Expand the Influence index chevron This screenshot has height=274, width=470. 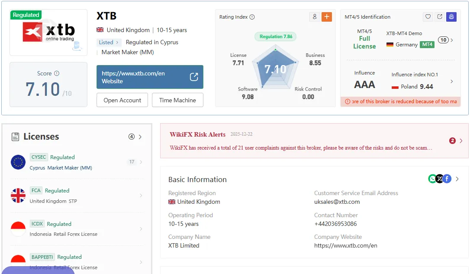click(452, 82)
